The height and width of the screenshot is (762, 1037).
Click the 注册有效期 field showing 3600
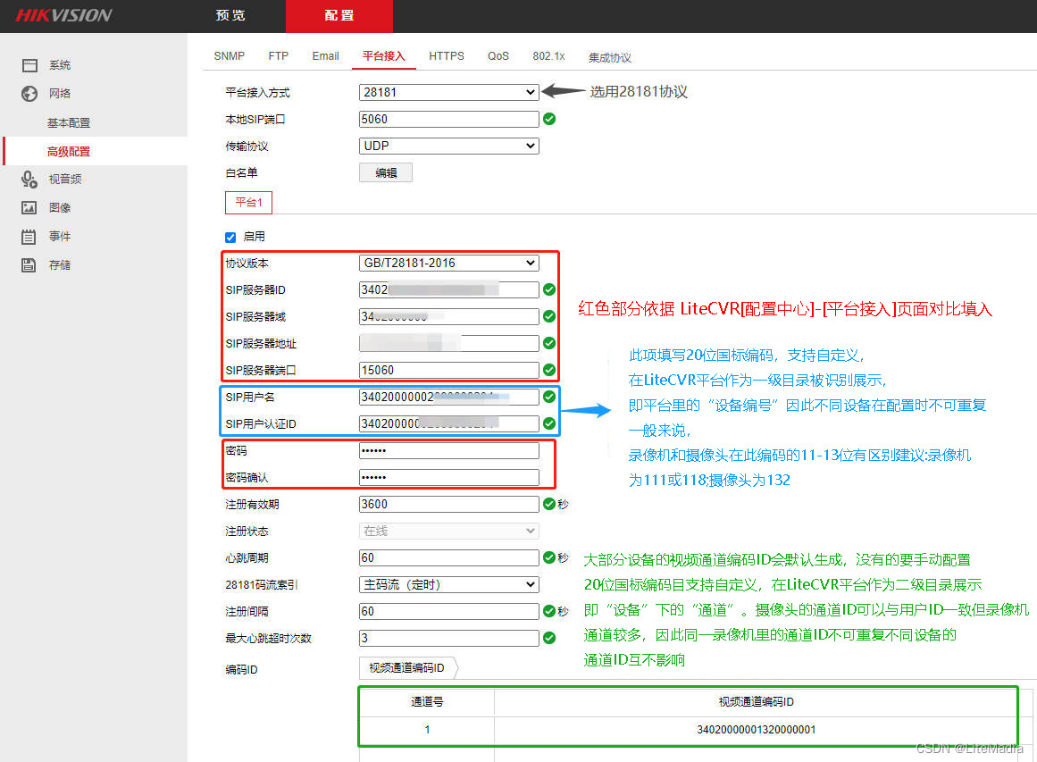[x=449, y=504]
